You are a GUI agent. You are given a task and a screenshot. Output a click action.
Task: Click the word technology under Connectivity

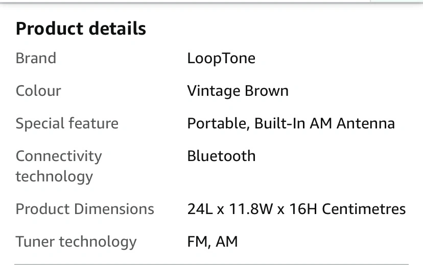click(x=54, y=177)
